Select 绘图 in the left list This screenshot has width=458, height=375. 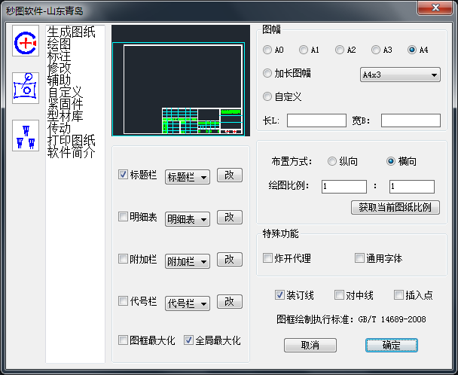pos(60,44)
